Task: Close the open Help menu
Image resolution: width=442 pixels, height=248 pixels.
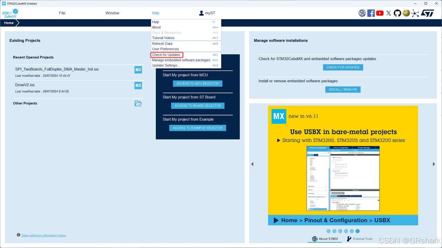Action: (156, 13)
